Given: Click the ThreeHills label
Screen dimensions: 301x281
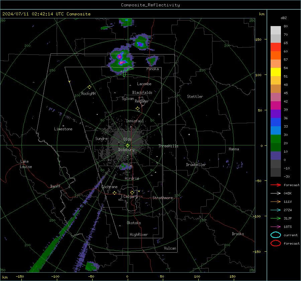Looking at the screenshot, I should click(168, 146).
